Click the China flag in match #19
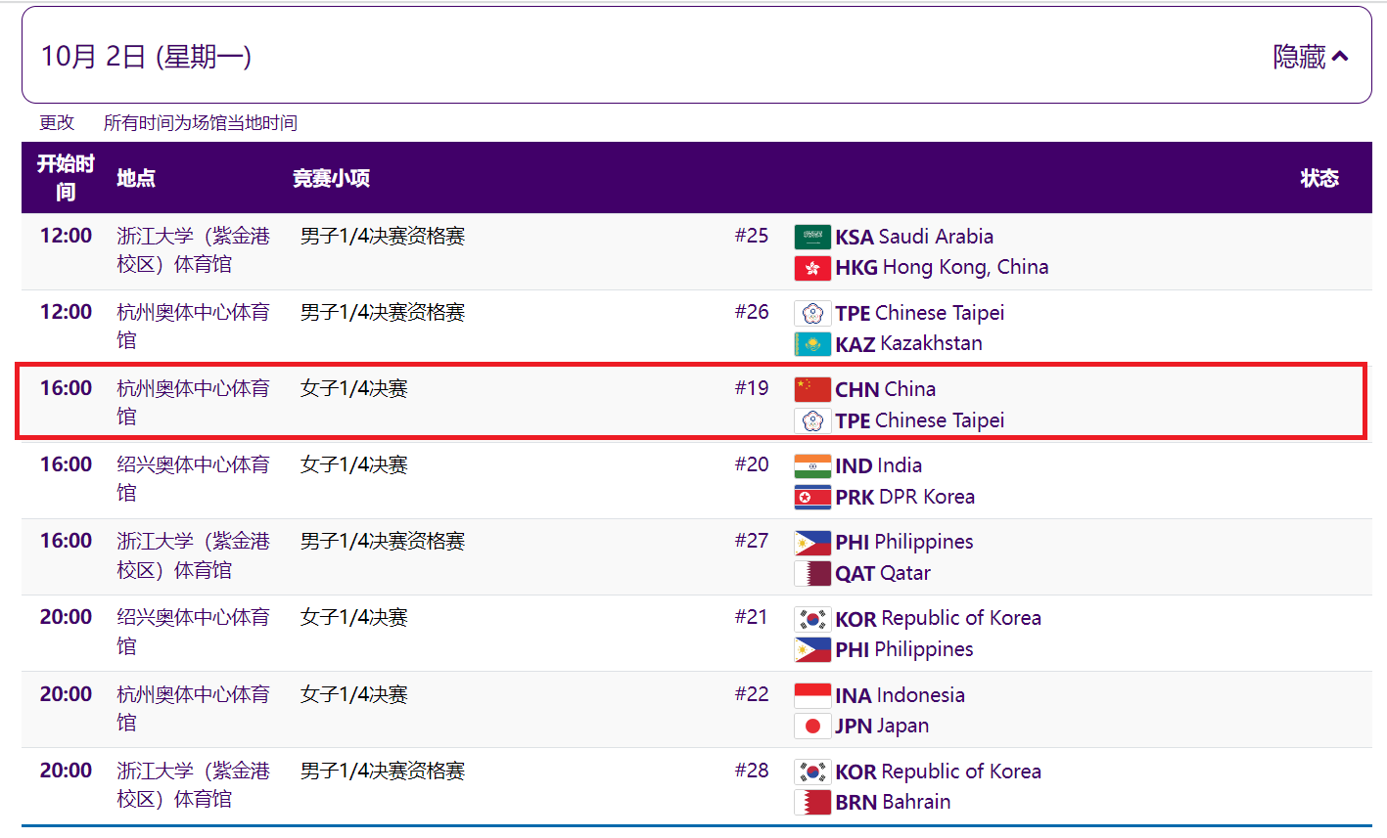The height and width of the screenshot is (838, 1387). pyautogui.click(x=812, y=389)
